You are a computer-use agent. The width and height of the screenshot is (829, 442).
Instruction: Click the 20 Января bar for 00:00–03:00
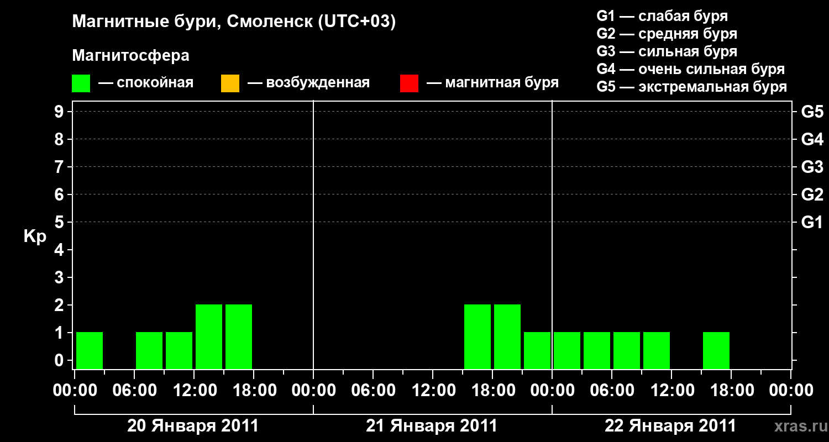tap(90, 350)
